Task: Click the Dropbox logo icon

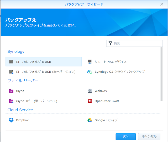Action: coord(11,120)
